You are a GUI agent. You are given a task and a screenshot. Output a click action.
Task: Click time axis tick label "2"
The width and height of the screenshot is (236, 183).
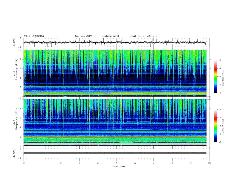click(x=61, y=163)
